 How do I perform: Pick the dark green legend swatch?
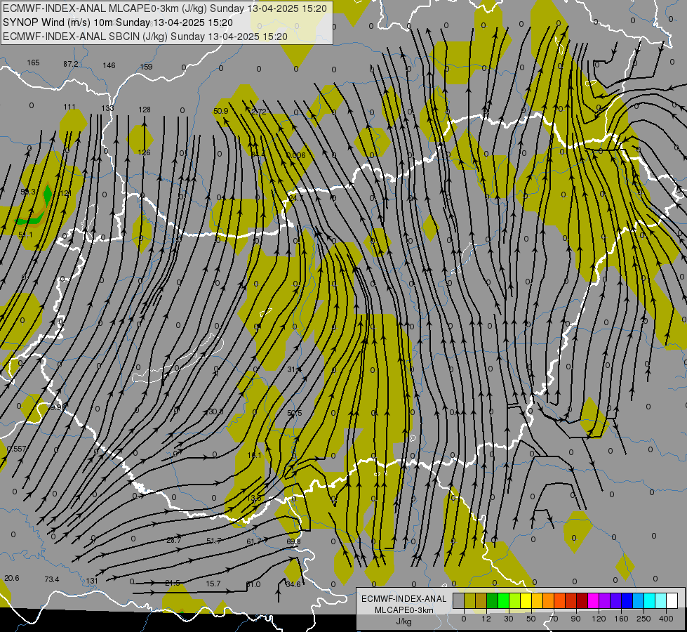493,600
